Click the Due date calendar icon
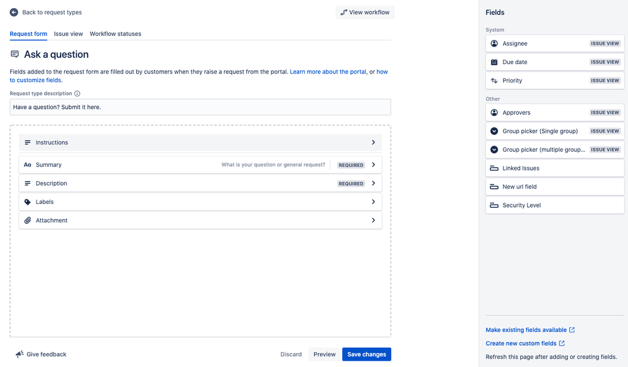 494,62
